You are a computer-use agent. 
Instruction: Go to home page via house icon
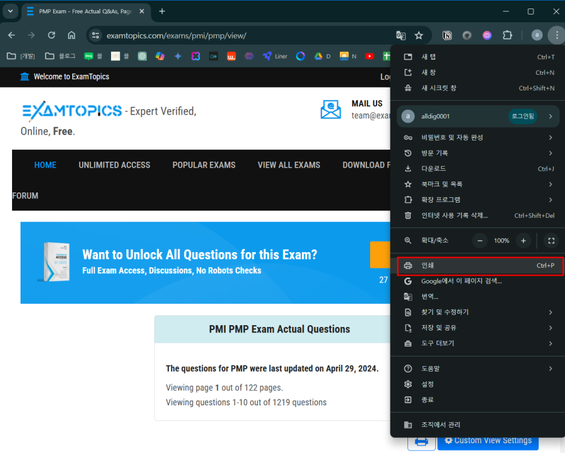72,36
